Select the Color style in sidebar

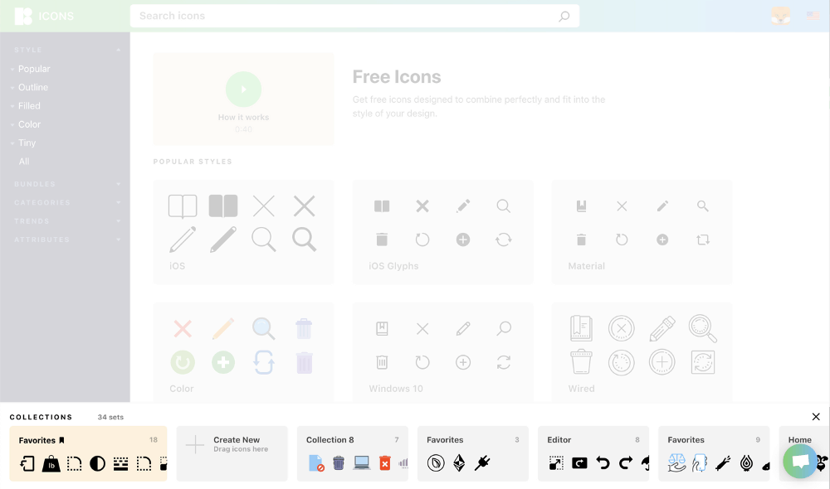coord(29,124)
